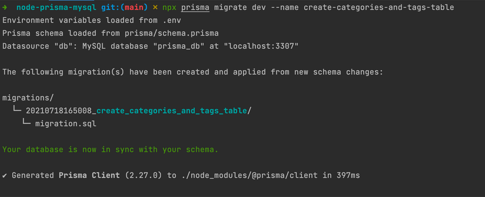This screenshot has width=485, height=197.
Task: Click the green prompt arrow symbol
Action: pos(5,8)
